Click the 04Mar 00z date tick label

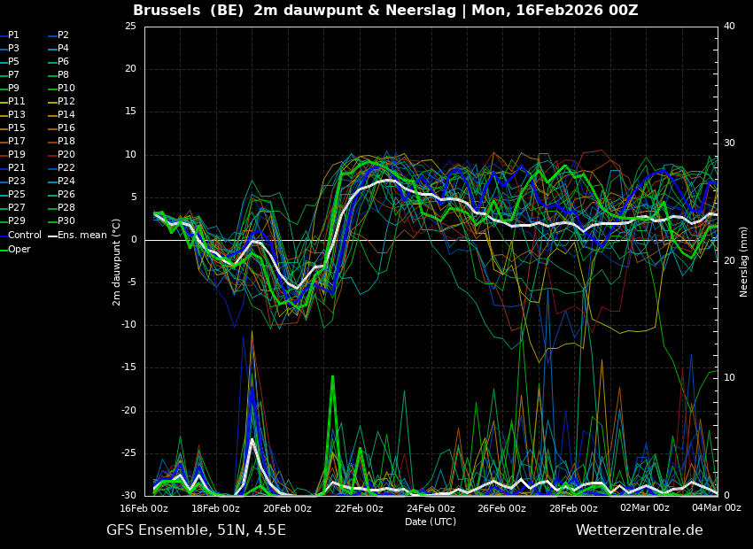tap(716, 508)
